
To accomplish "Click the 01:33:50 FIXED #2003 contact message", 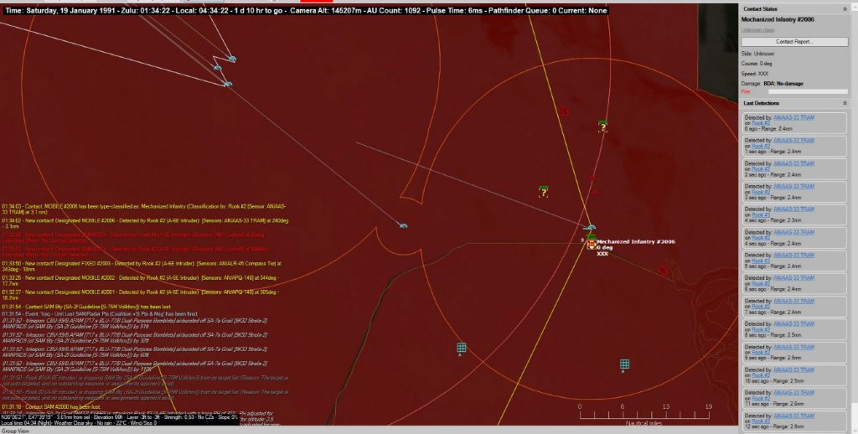I will [x=141, y=266].
